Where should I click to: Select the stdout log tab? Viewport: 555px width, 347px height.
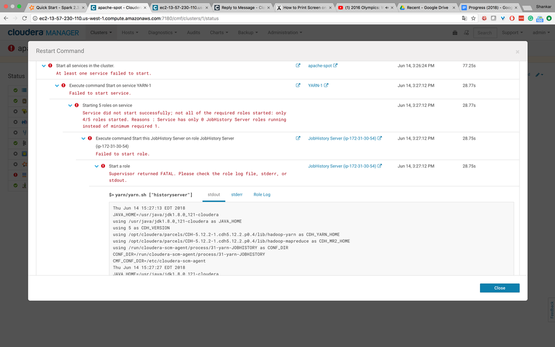click(214, 195)
